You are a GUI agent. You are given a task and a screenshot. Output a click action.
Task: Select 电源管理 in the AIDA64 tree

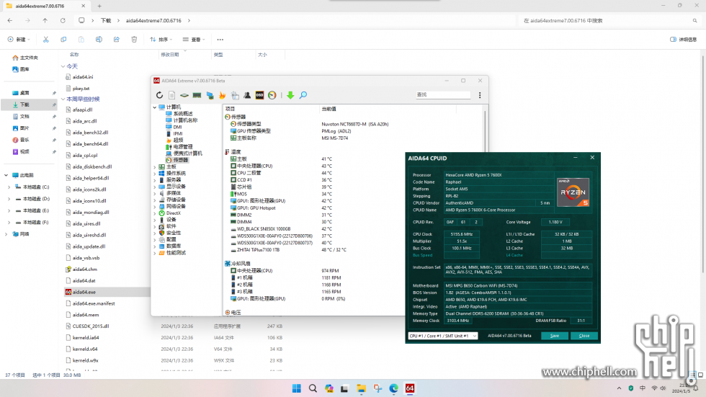point(183,147)
